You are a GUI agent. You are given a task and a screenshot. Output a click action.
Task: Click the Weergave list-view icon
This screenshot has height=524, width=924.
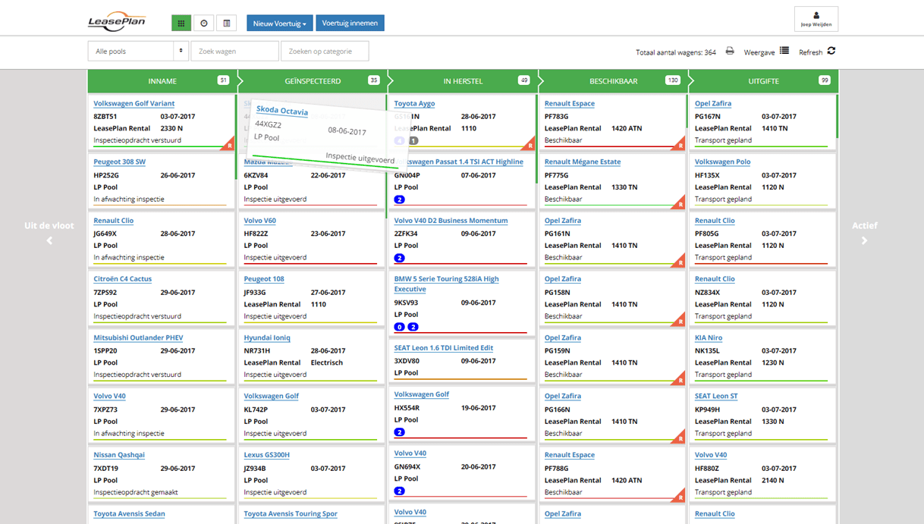pos(784,51)
